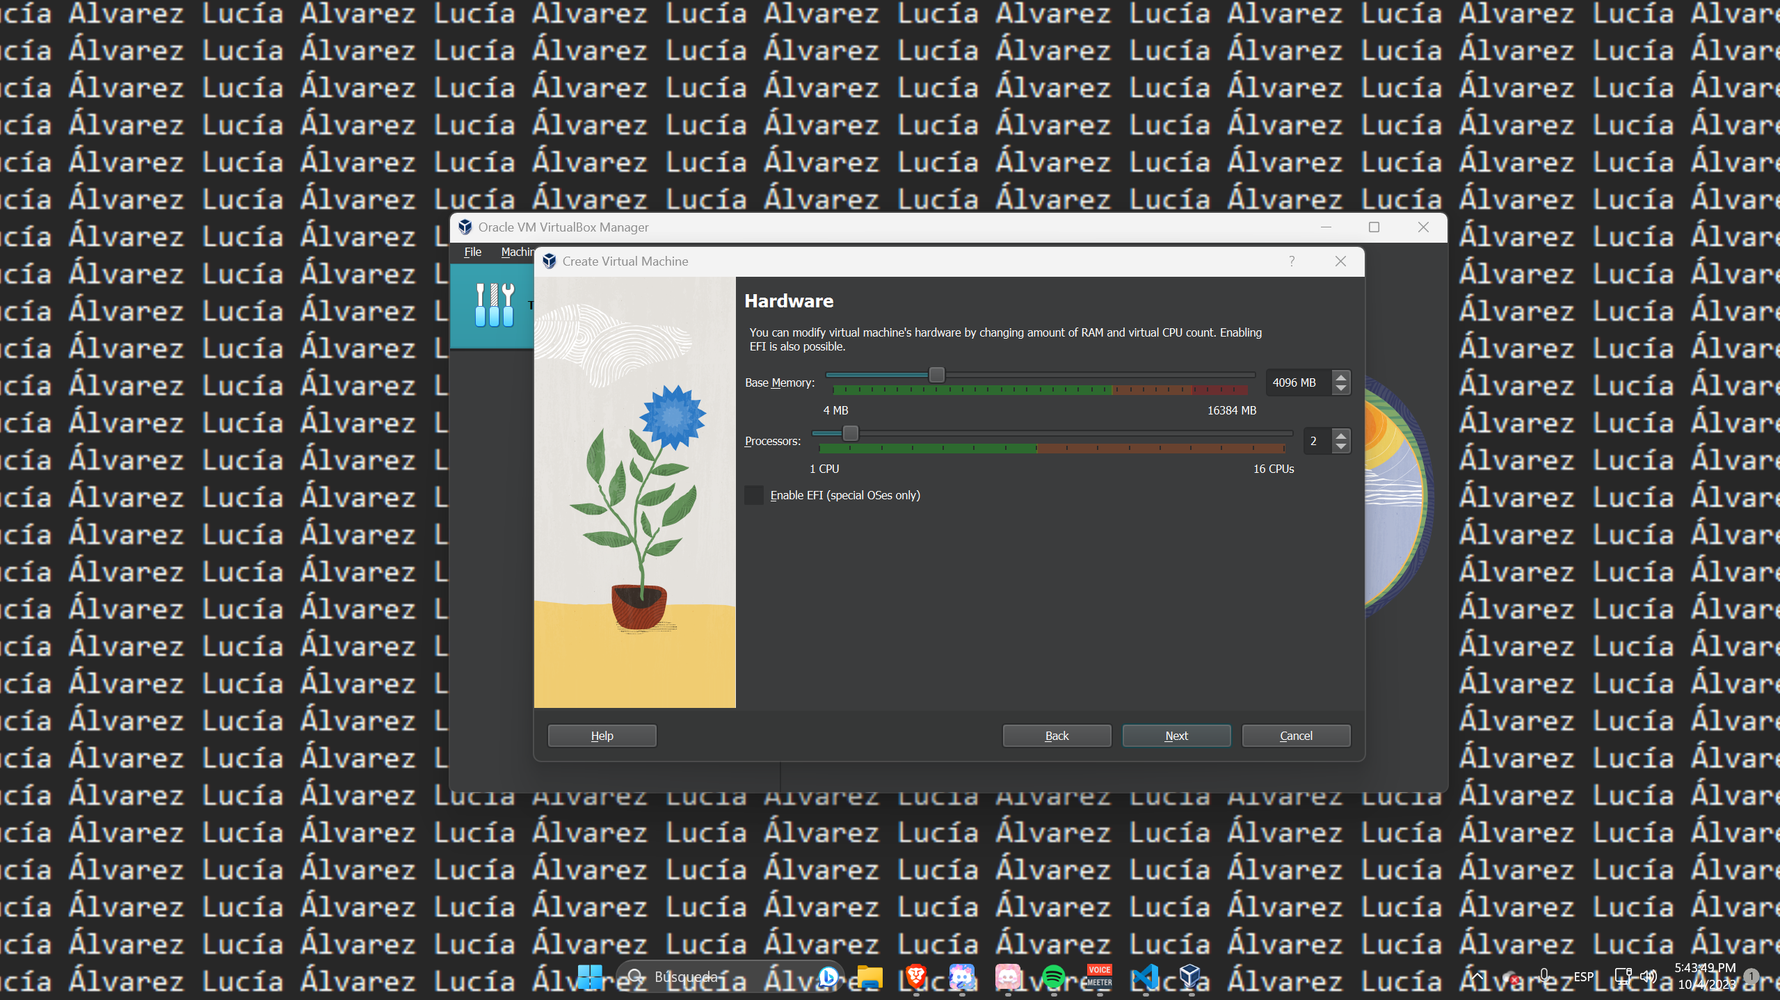Viewport: 1780px width, 1000px height.
Task: Open the File menu in VirtualBox Manager
Action: (x=472, y=252)
